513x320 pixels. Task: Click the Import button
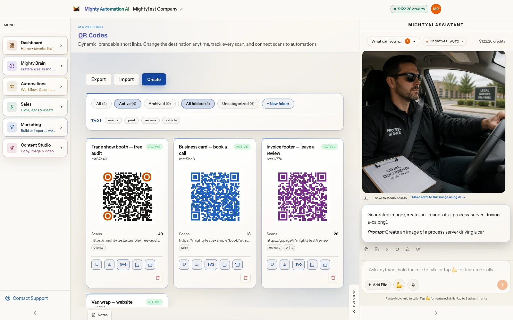point(126,79)
